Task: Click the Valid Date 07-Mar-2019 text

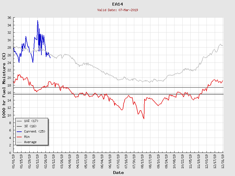Action: tap(117, 10)
